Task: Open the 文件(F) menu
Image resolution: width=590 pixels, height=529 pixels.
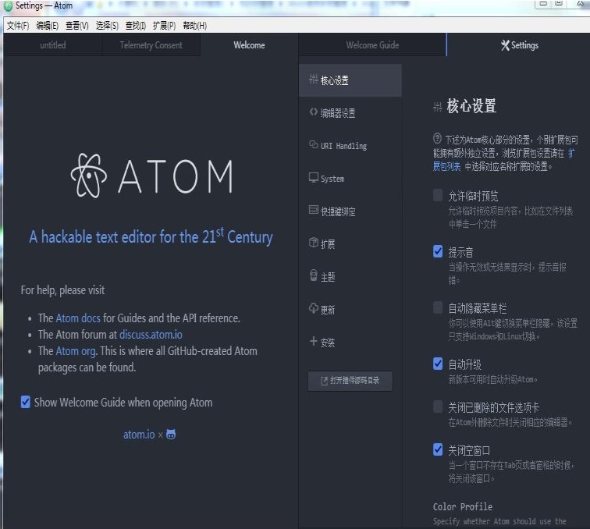Action: point(18,26)
